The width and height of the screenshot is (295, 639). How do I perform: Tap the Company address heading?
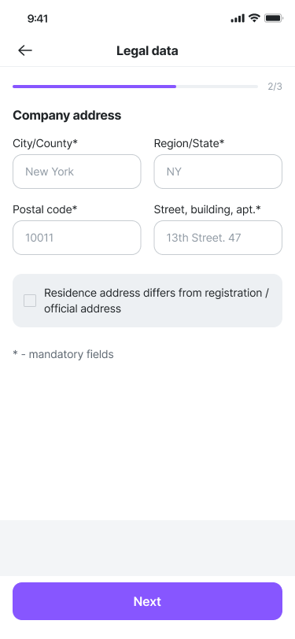(67, 116)
